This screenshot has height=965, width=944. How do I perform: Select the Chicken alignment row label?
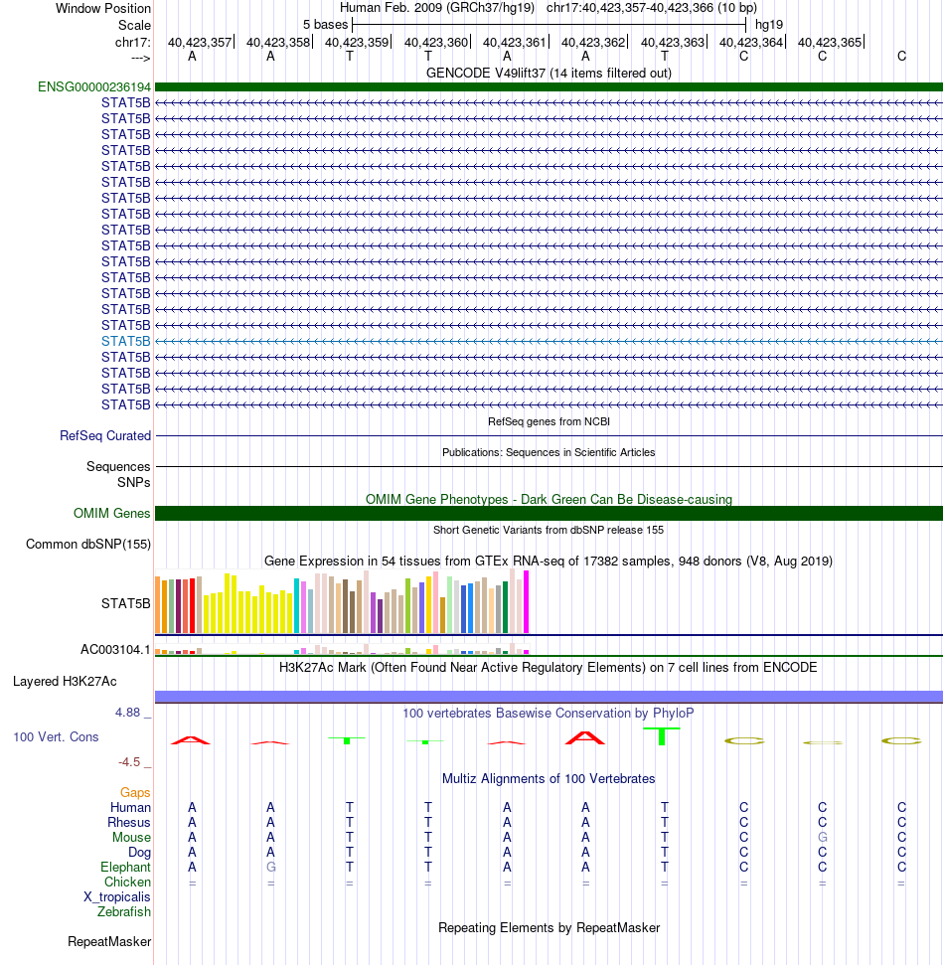pos(127,882)
